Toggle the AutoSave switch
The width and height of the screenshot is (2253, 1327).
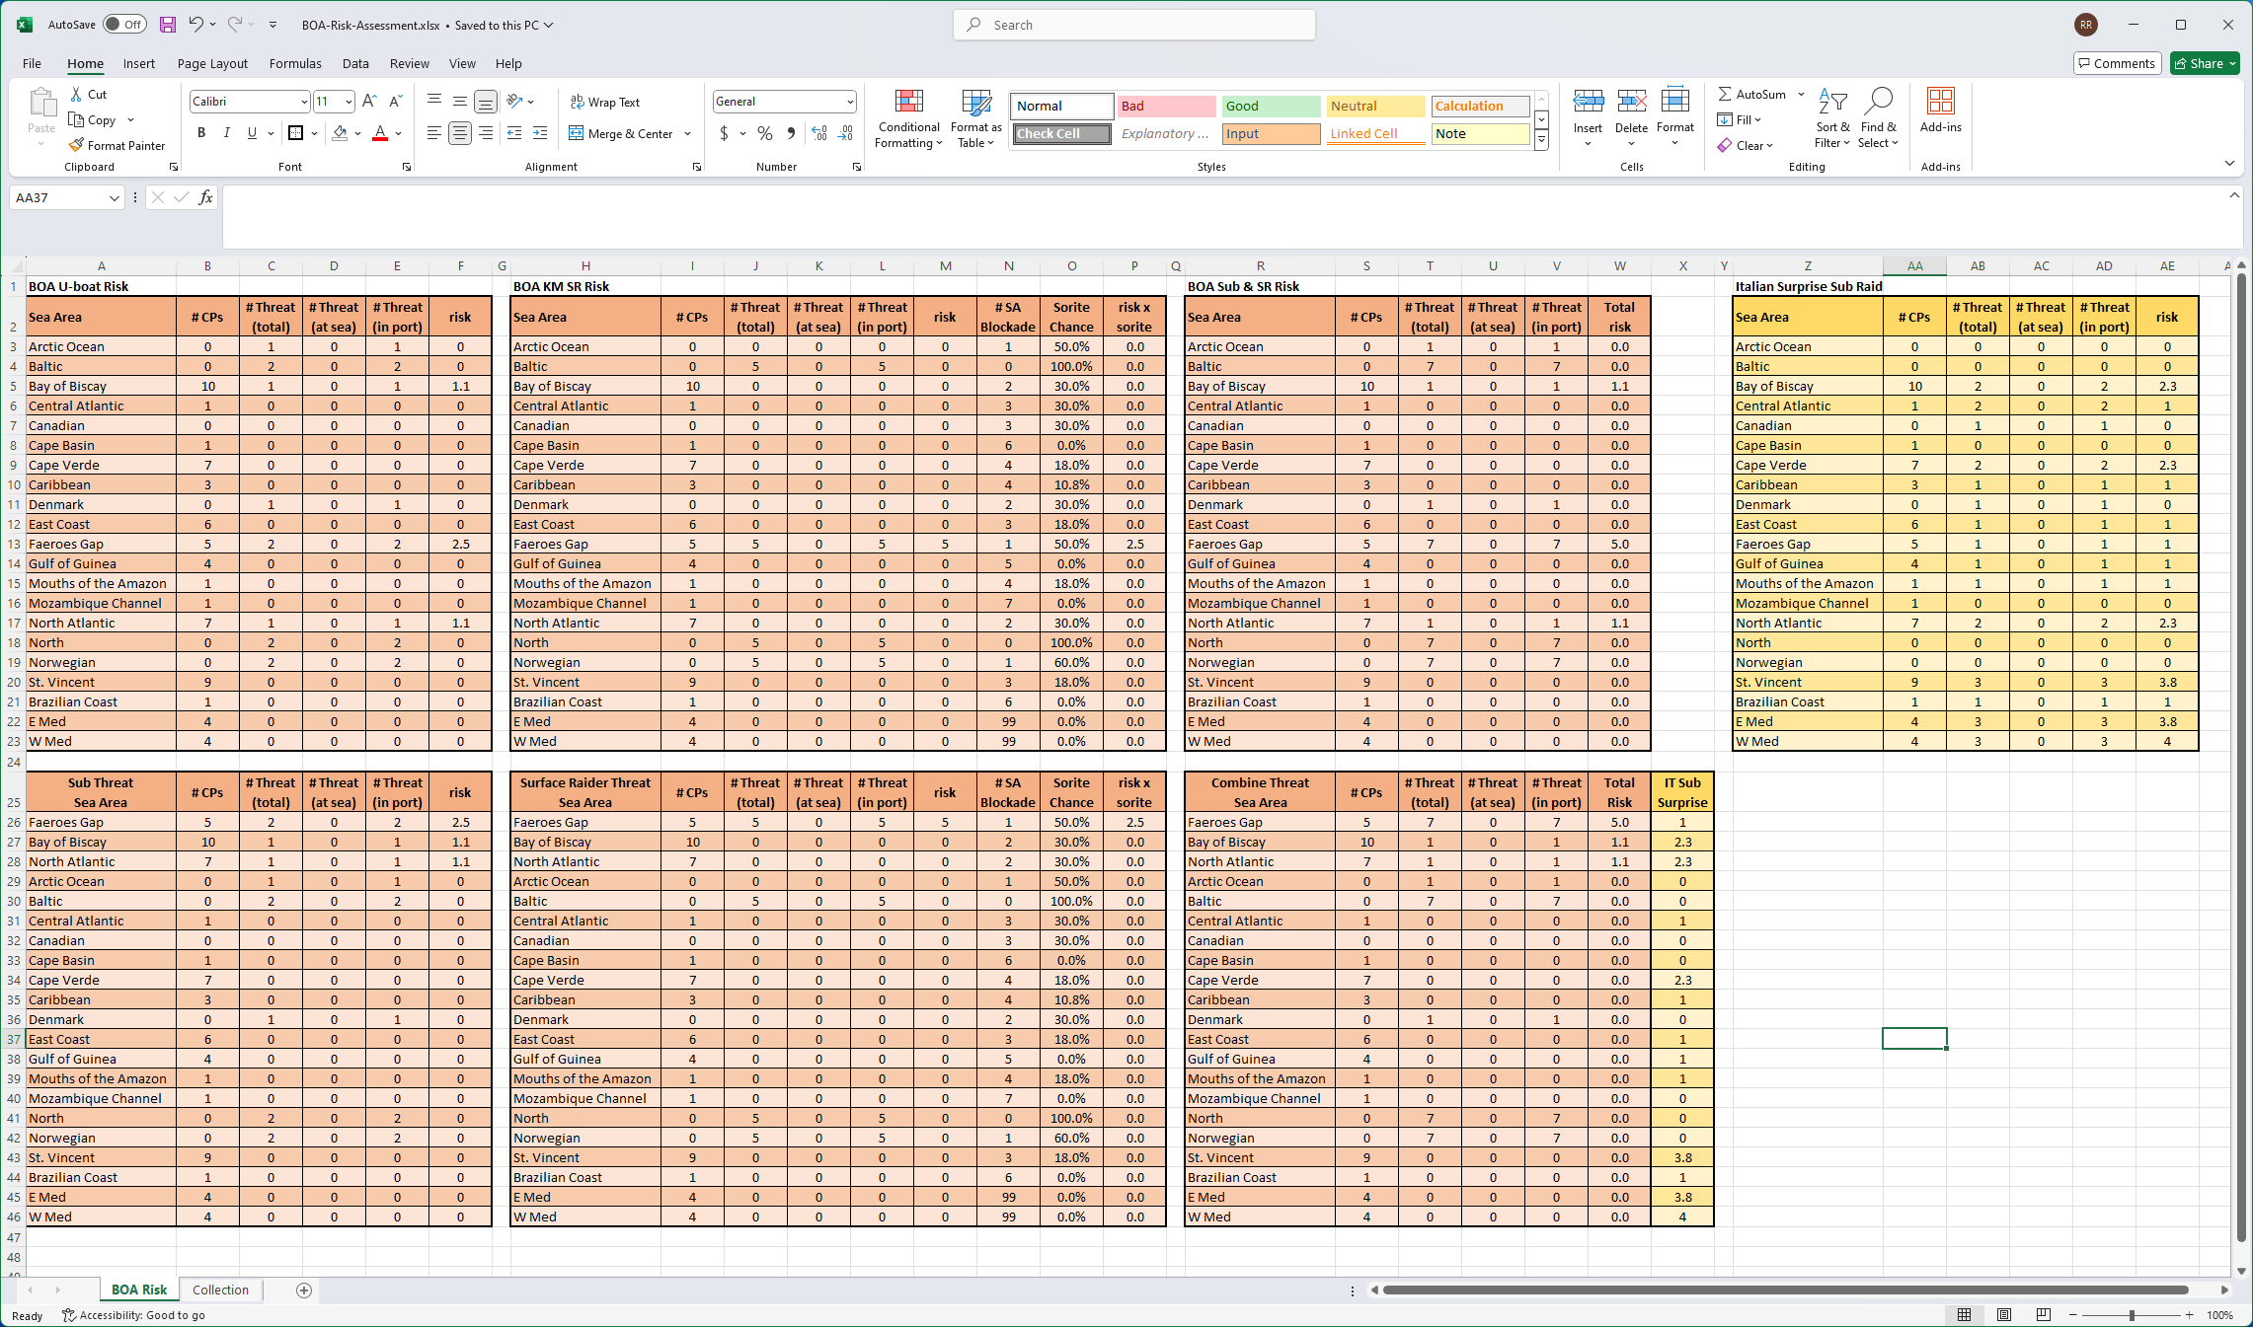[125, 25]
